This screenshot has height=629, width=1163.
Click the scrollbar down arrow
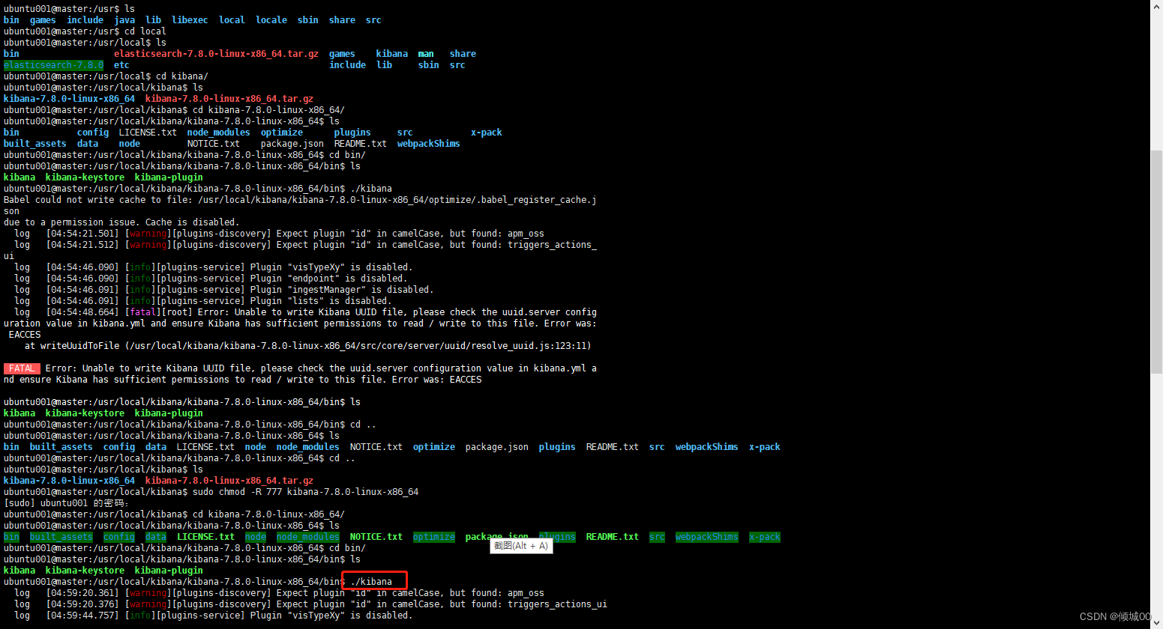pos(1156,623)
